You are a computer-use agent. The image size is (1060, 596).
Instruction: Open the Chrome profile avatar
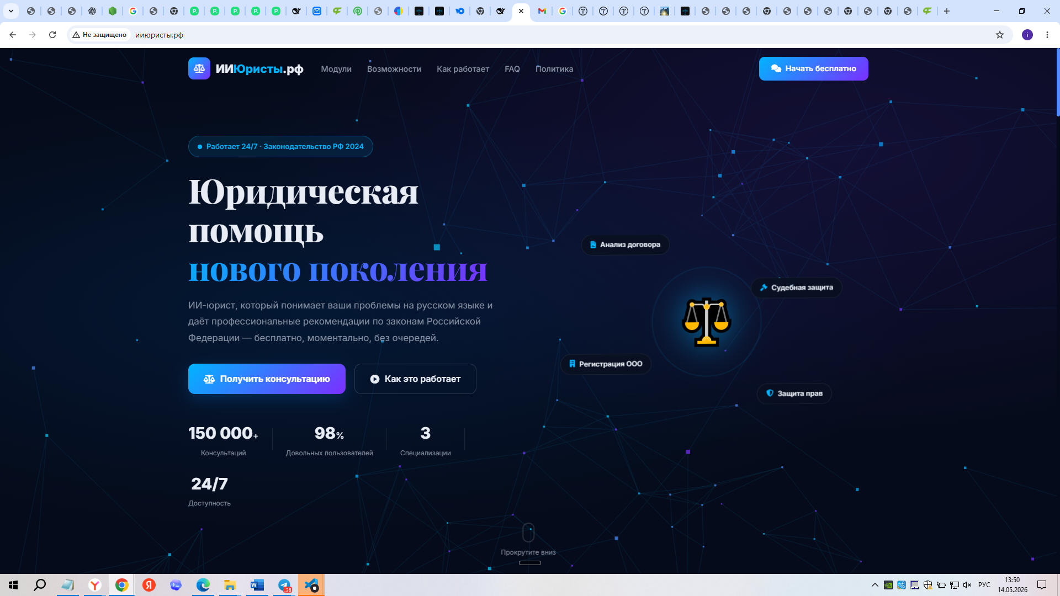1027,35
